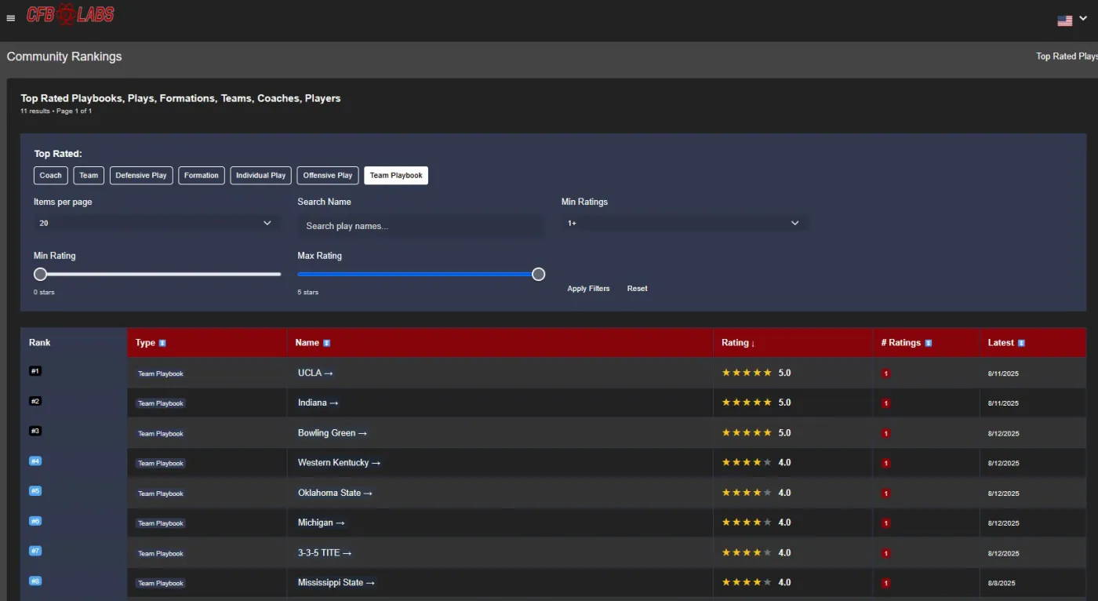
Task: Open the Items per page dropdown
Action: [x=156, y=224]
